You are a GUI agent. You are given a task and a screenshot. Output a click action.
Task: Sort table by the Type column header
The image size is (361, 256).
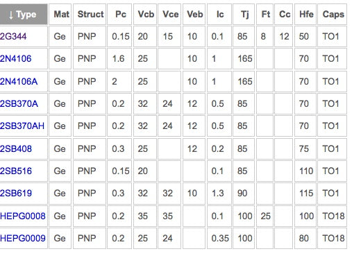23,15
